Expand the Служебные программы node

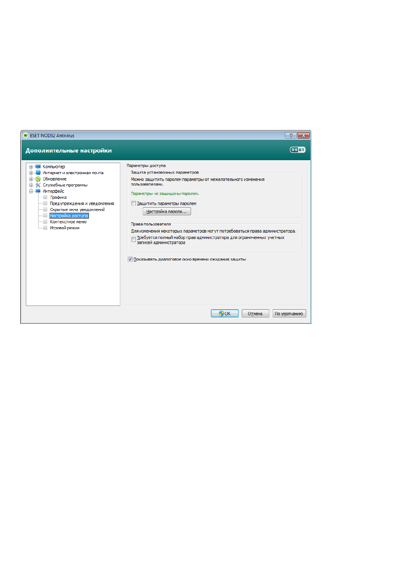[31, 185]
